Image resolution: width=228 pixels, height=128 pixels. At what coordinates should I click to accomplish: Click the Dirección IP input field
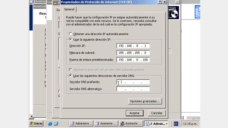[x=133, y=46]
